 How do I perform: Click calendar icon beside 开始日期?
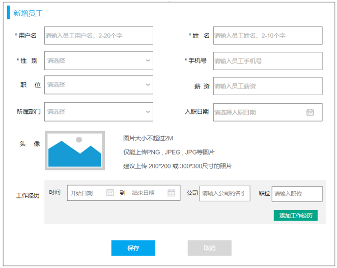tap(109, 193)
